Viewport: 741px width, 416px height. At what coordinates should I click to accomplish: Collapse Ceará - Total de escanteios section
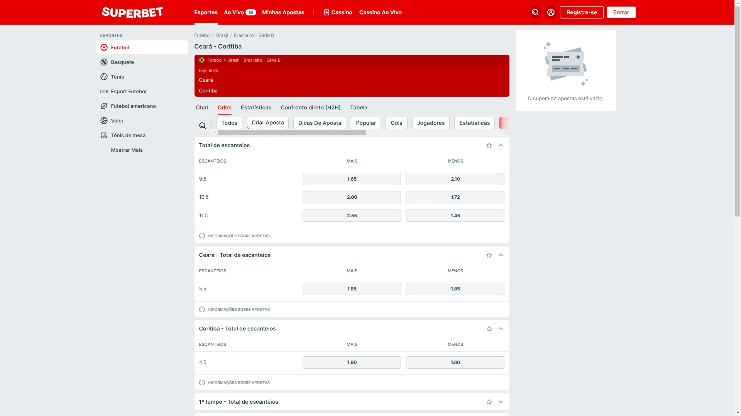point(501,255)
